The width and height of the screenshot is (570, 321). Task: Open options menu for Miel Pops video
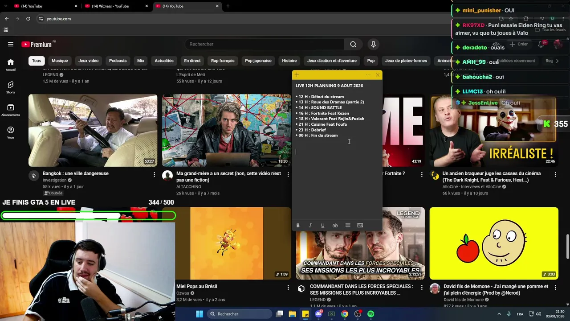tap(288, 288)
